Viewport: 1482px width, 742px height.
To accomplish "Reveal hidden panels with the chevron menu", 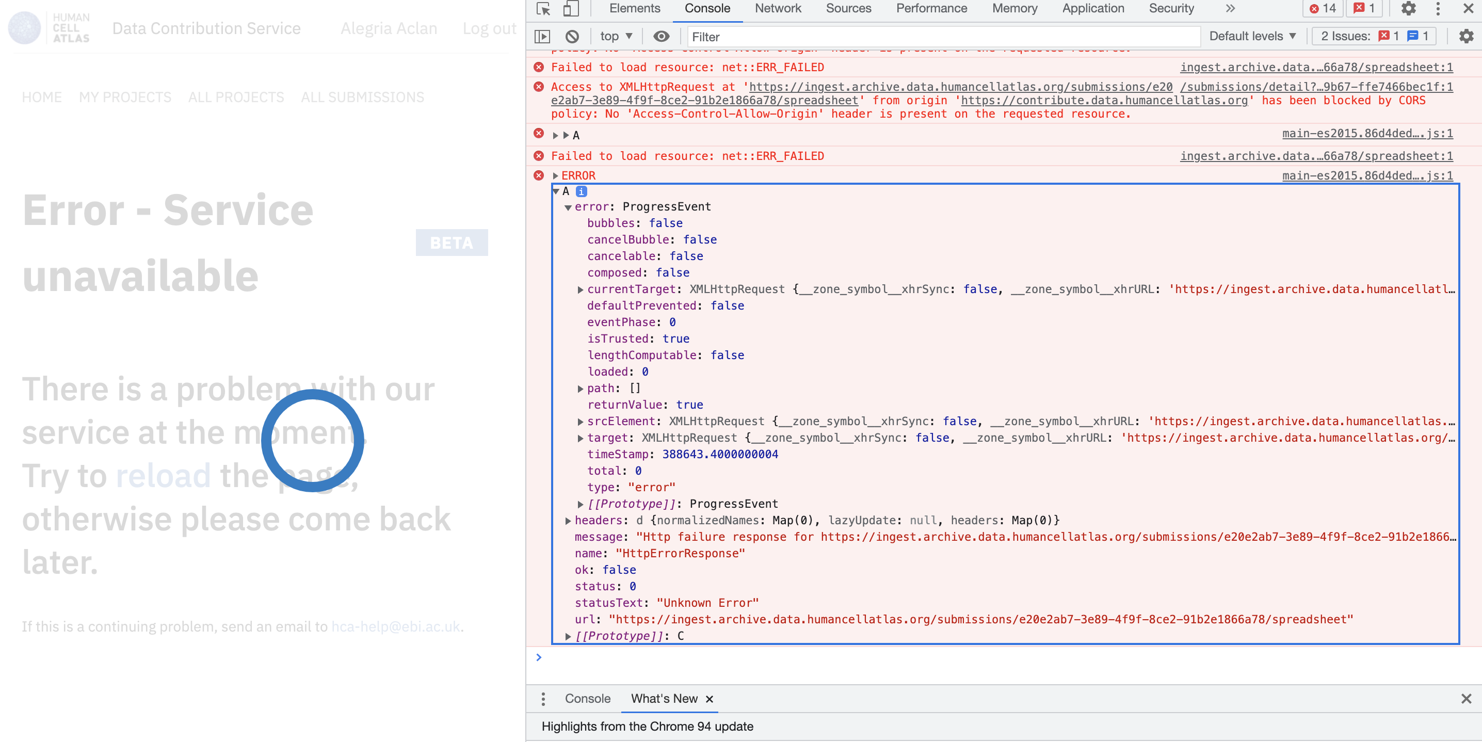I will coord(1231,9).
